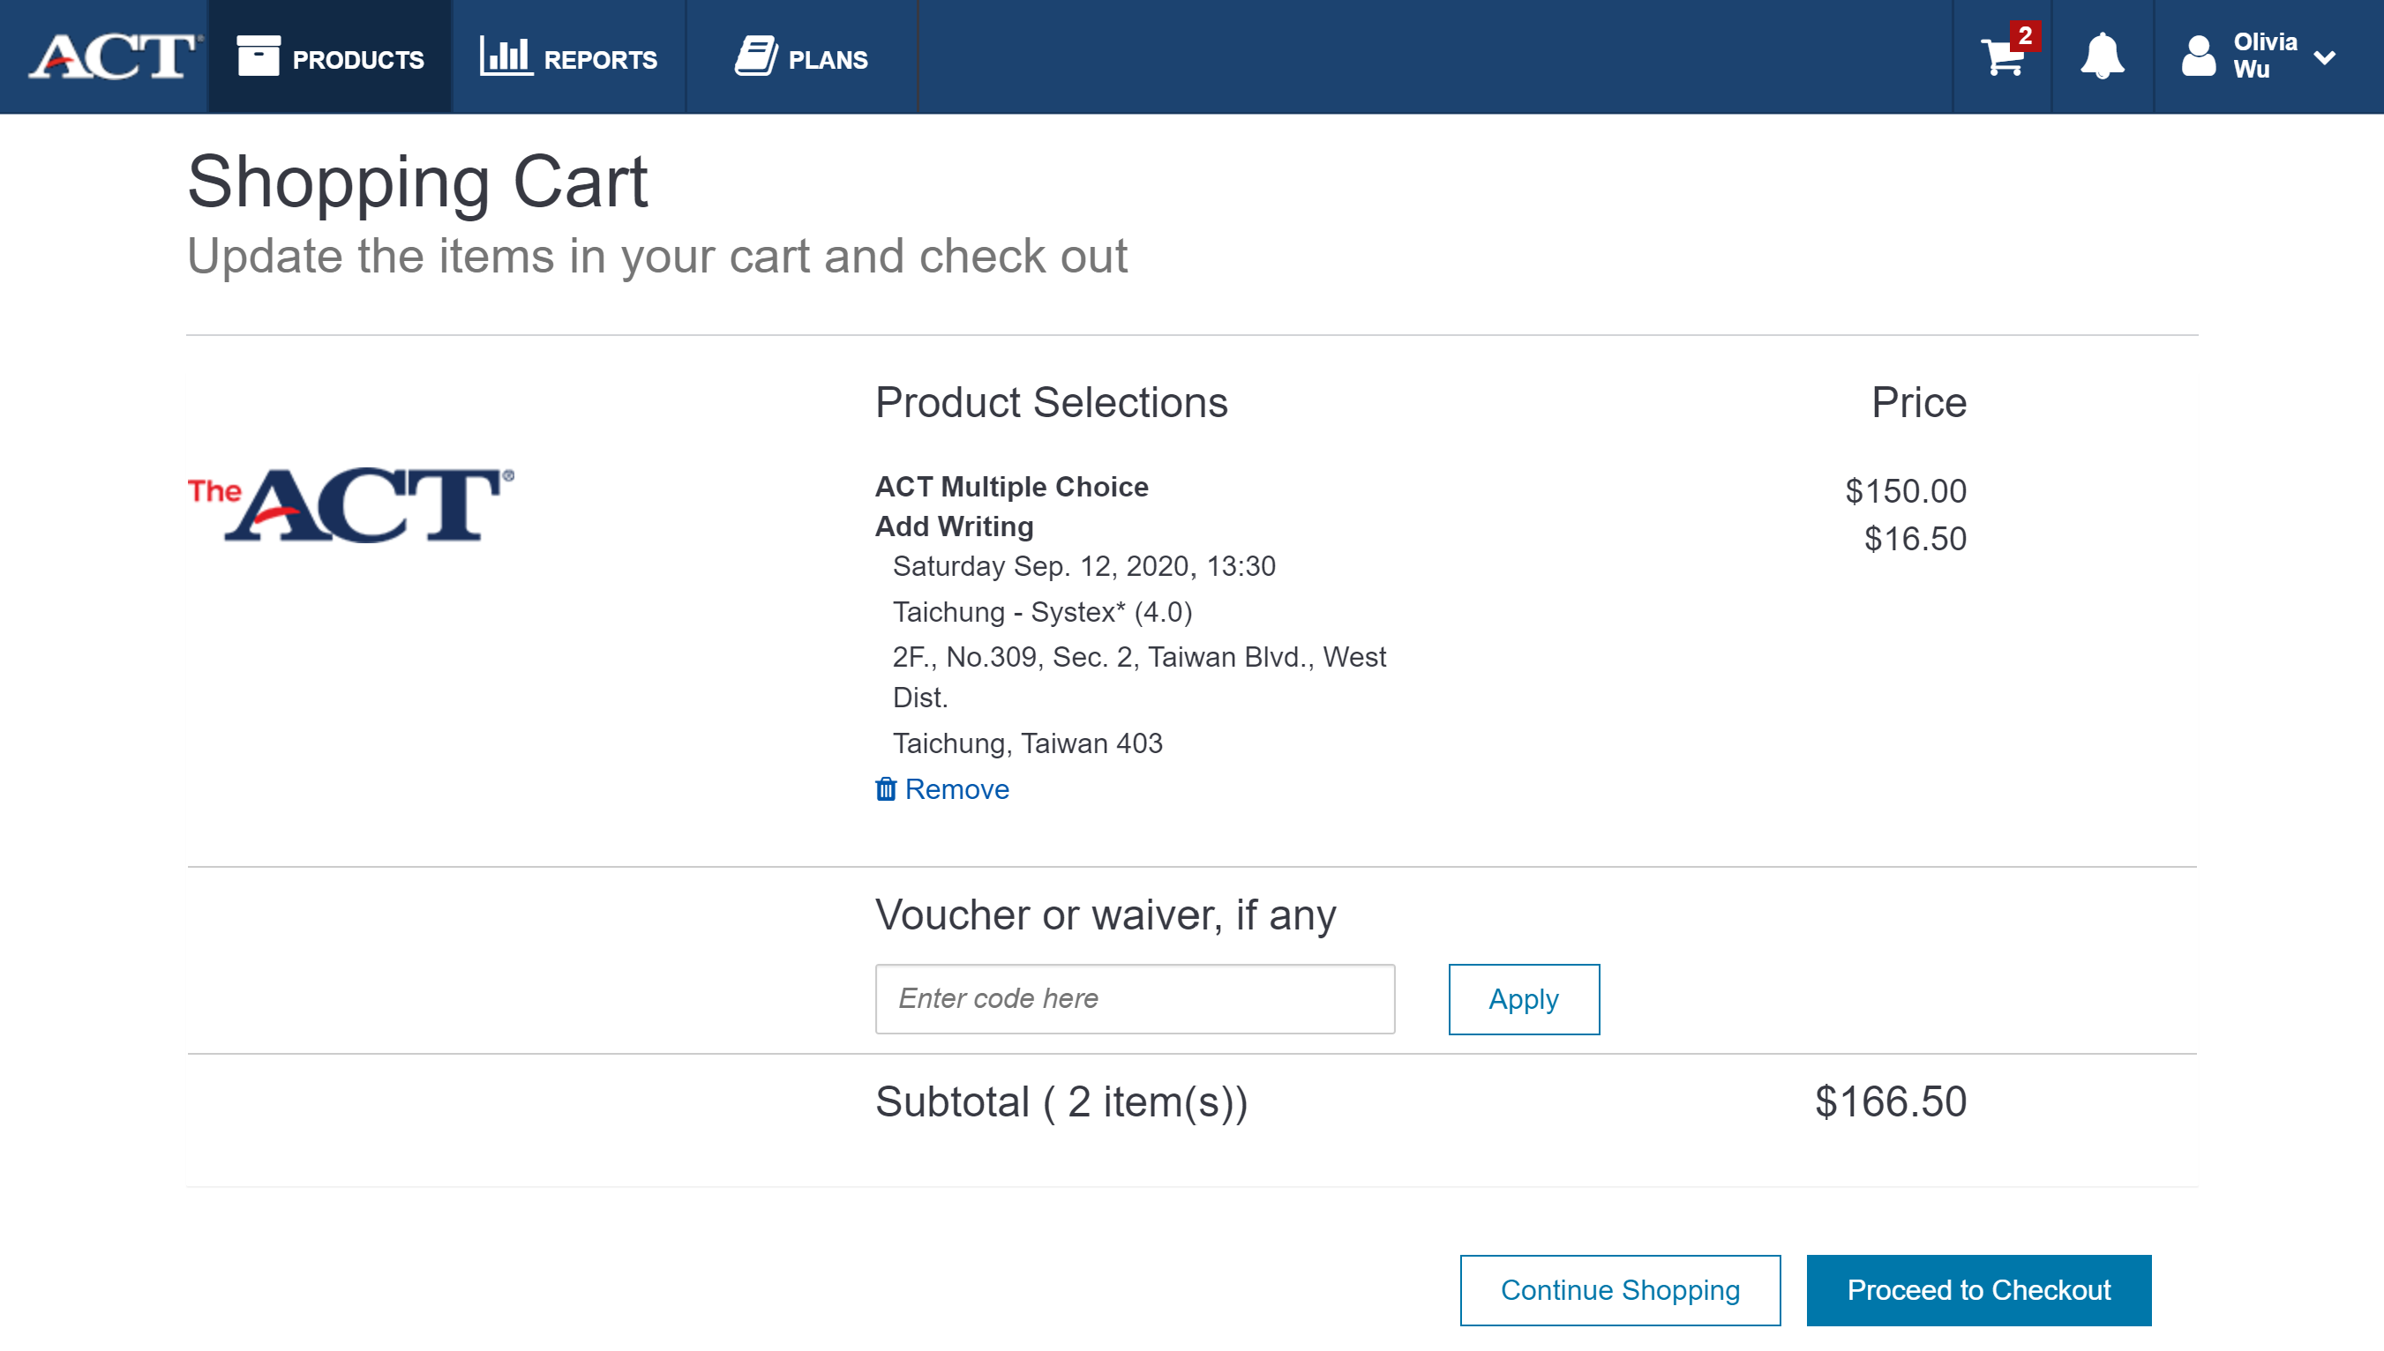Click the red cart count badge
This screenshot has width=2384, height=1351.
(2025, 35)
